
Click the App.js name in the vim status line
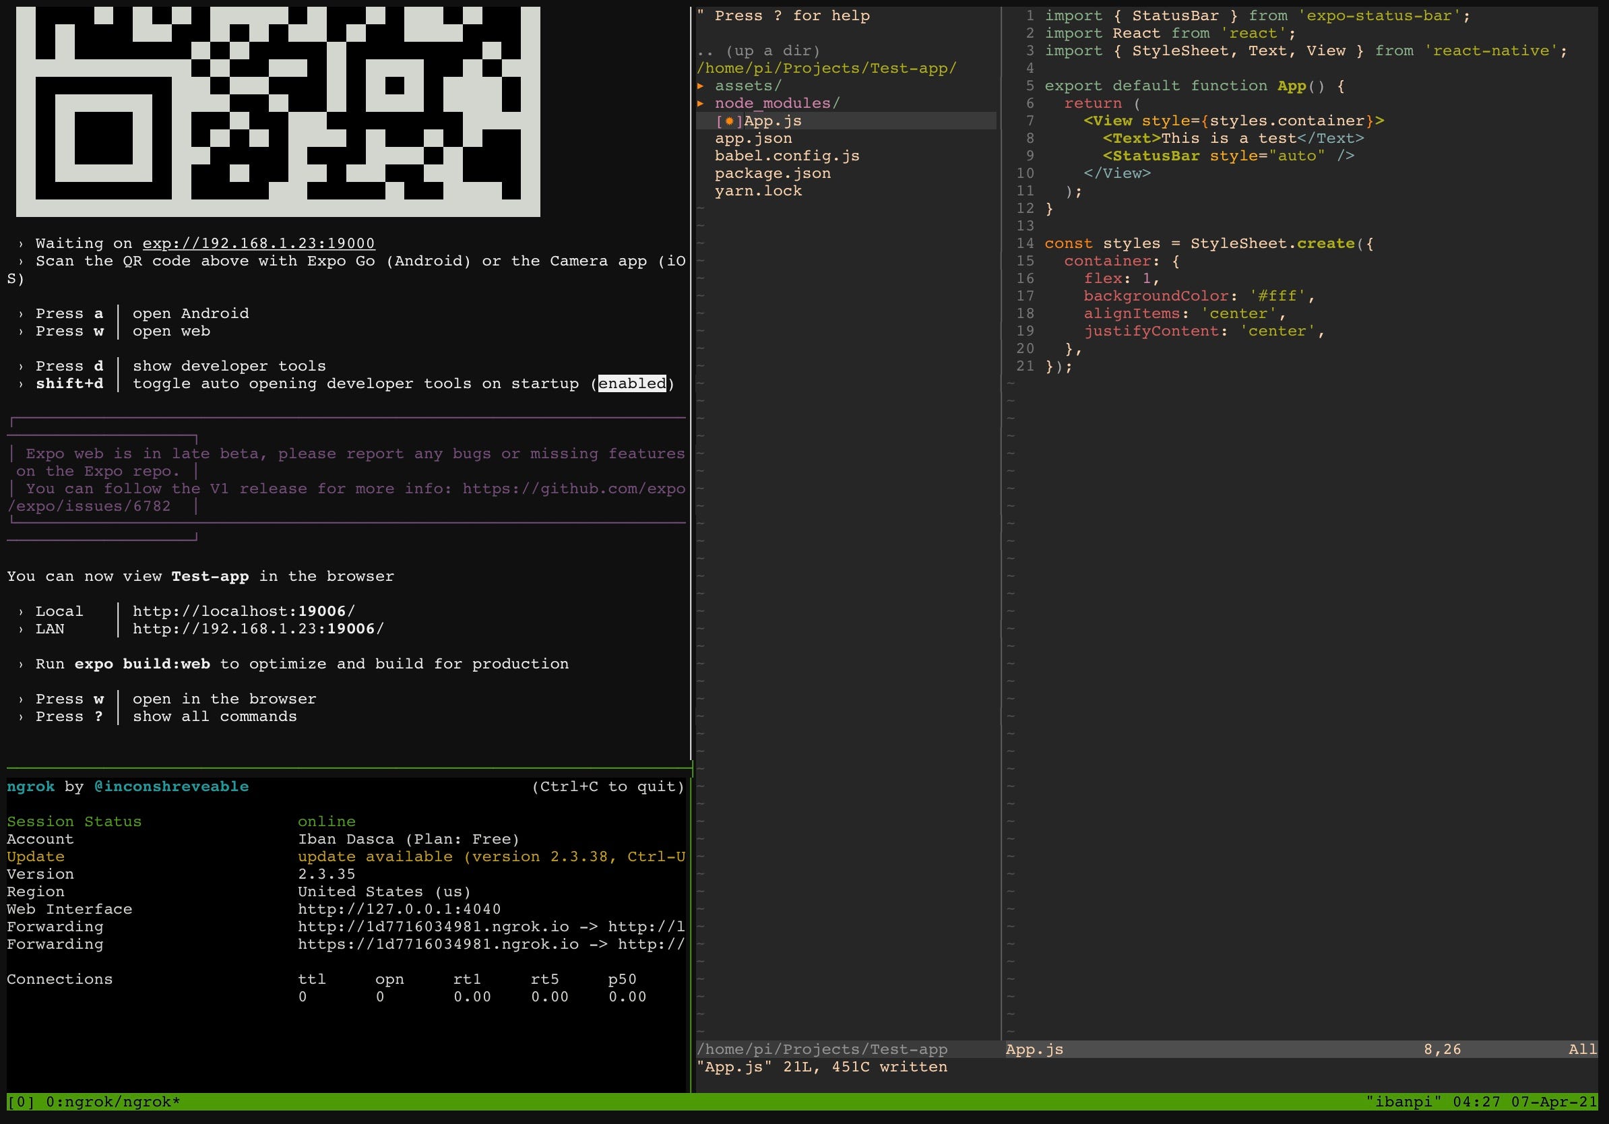coord(1034,1049)
